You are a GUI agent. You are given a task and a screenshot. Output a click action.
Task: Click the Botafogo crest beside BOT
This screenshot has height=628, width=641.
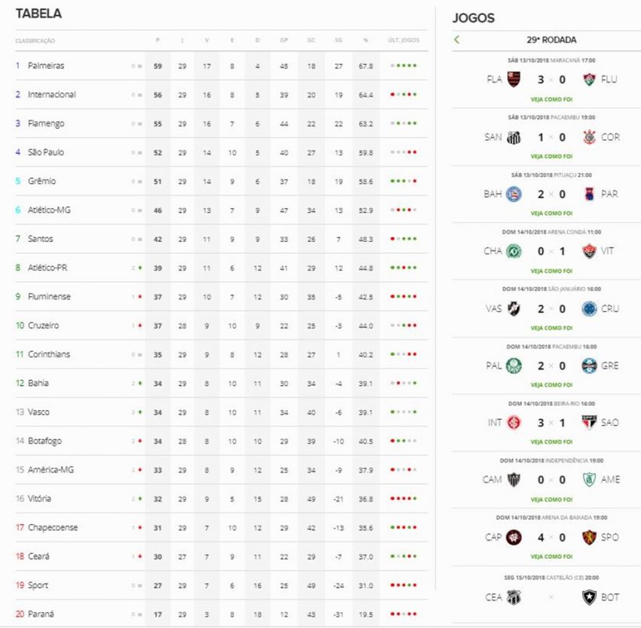pyautogui.click(x=589, y=597)
